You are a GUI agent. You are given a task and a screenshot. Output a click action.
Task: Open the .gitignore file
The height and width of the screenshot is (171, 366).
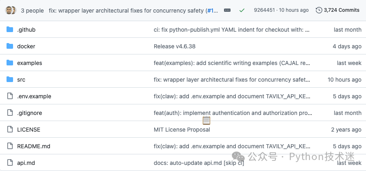[30, 113]
